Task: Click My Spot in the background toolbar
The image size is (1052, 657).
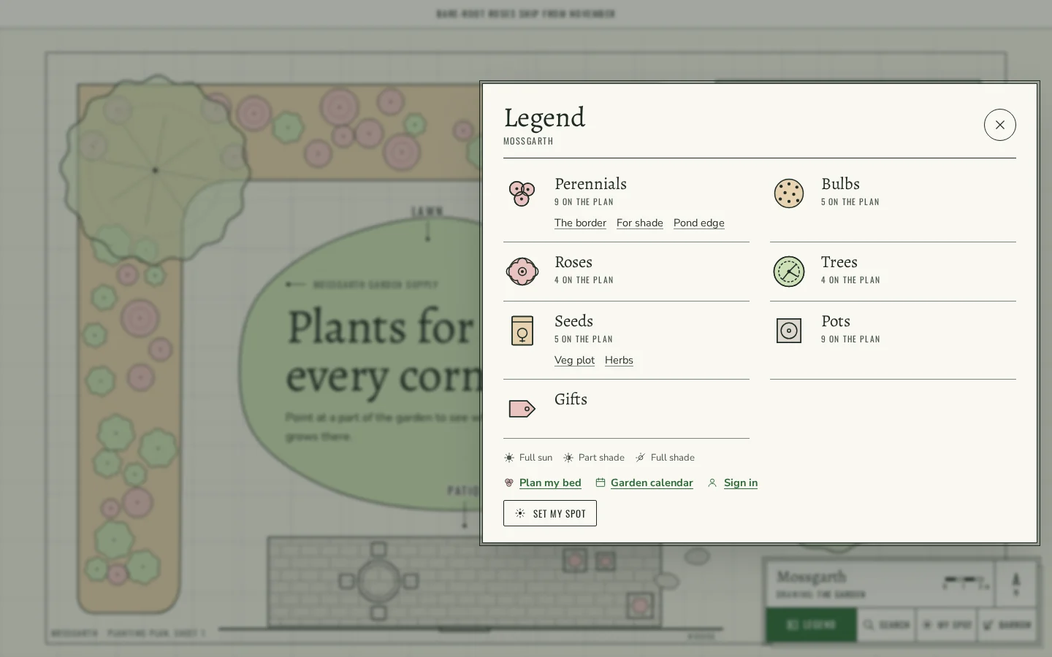Action: [x=947, y=625]
